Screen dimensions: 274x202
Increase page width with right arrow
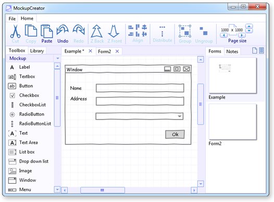point(242,35)
